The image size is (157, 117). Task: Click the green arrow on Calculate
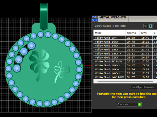point(140,104)
